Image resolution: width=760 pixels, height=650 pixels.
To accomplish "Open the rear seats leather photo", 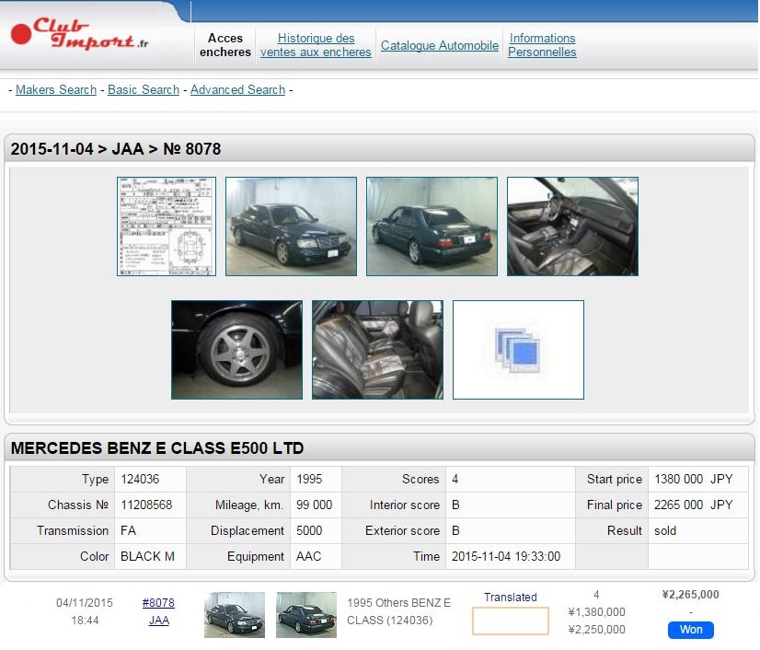I will (377, 350).
